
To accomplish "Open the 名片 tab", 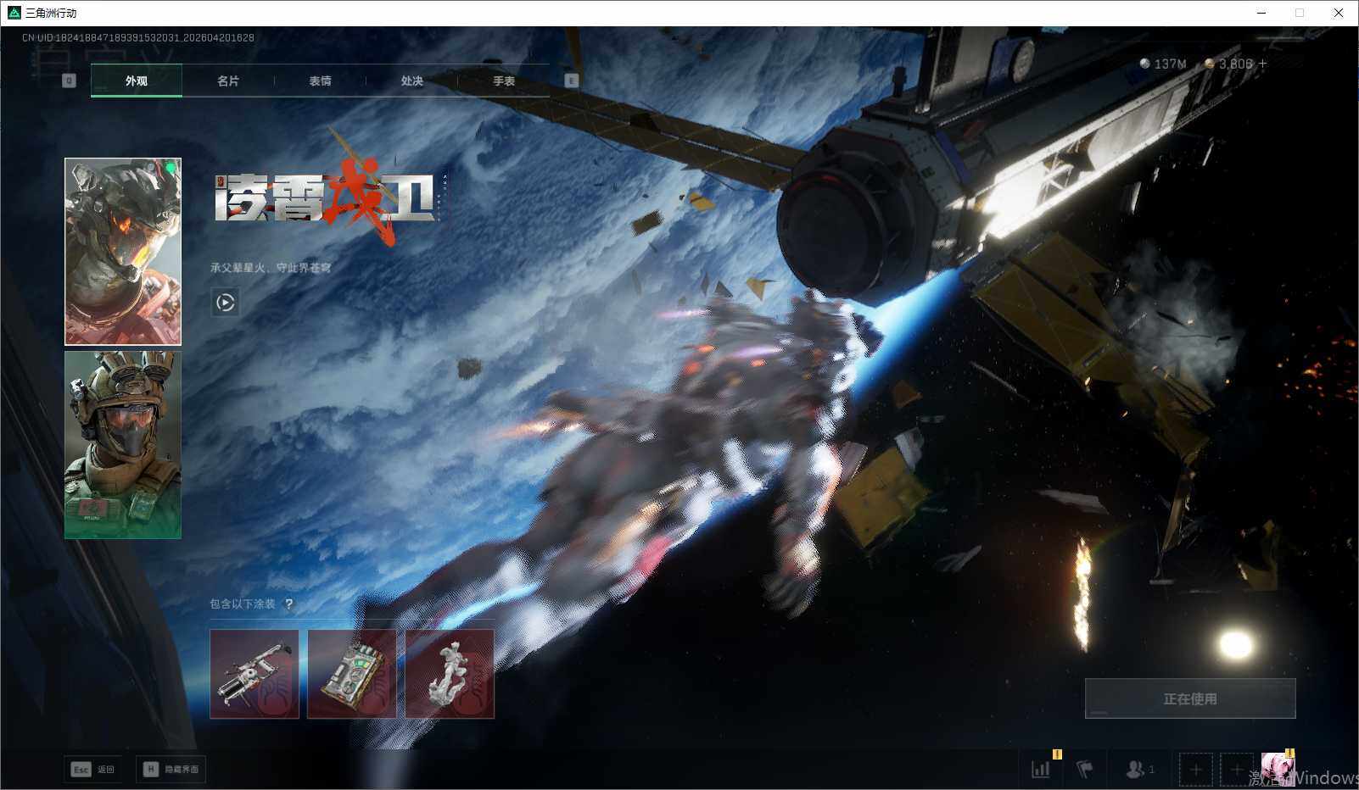I will tap(228, 81).
